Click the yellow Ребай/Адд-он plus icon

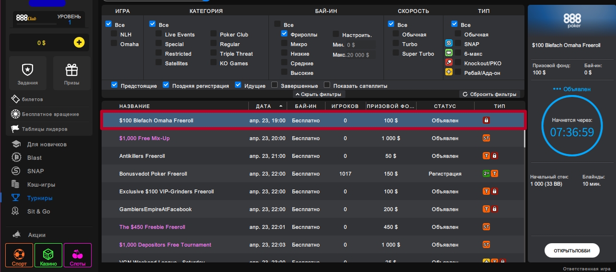point(449,72)
